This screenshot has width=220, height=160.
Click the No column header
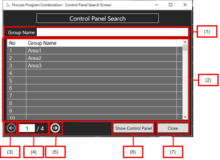click(16, 43)
